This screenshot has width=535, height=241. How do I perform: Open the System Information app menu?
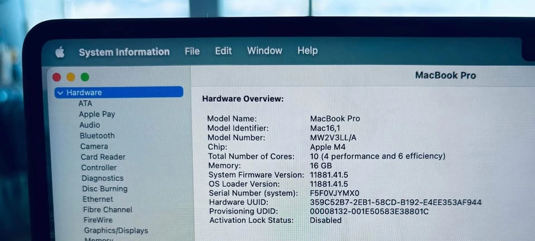point(124,52)
